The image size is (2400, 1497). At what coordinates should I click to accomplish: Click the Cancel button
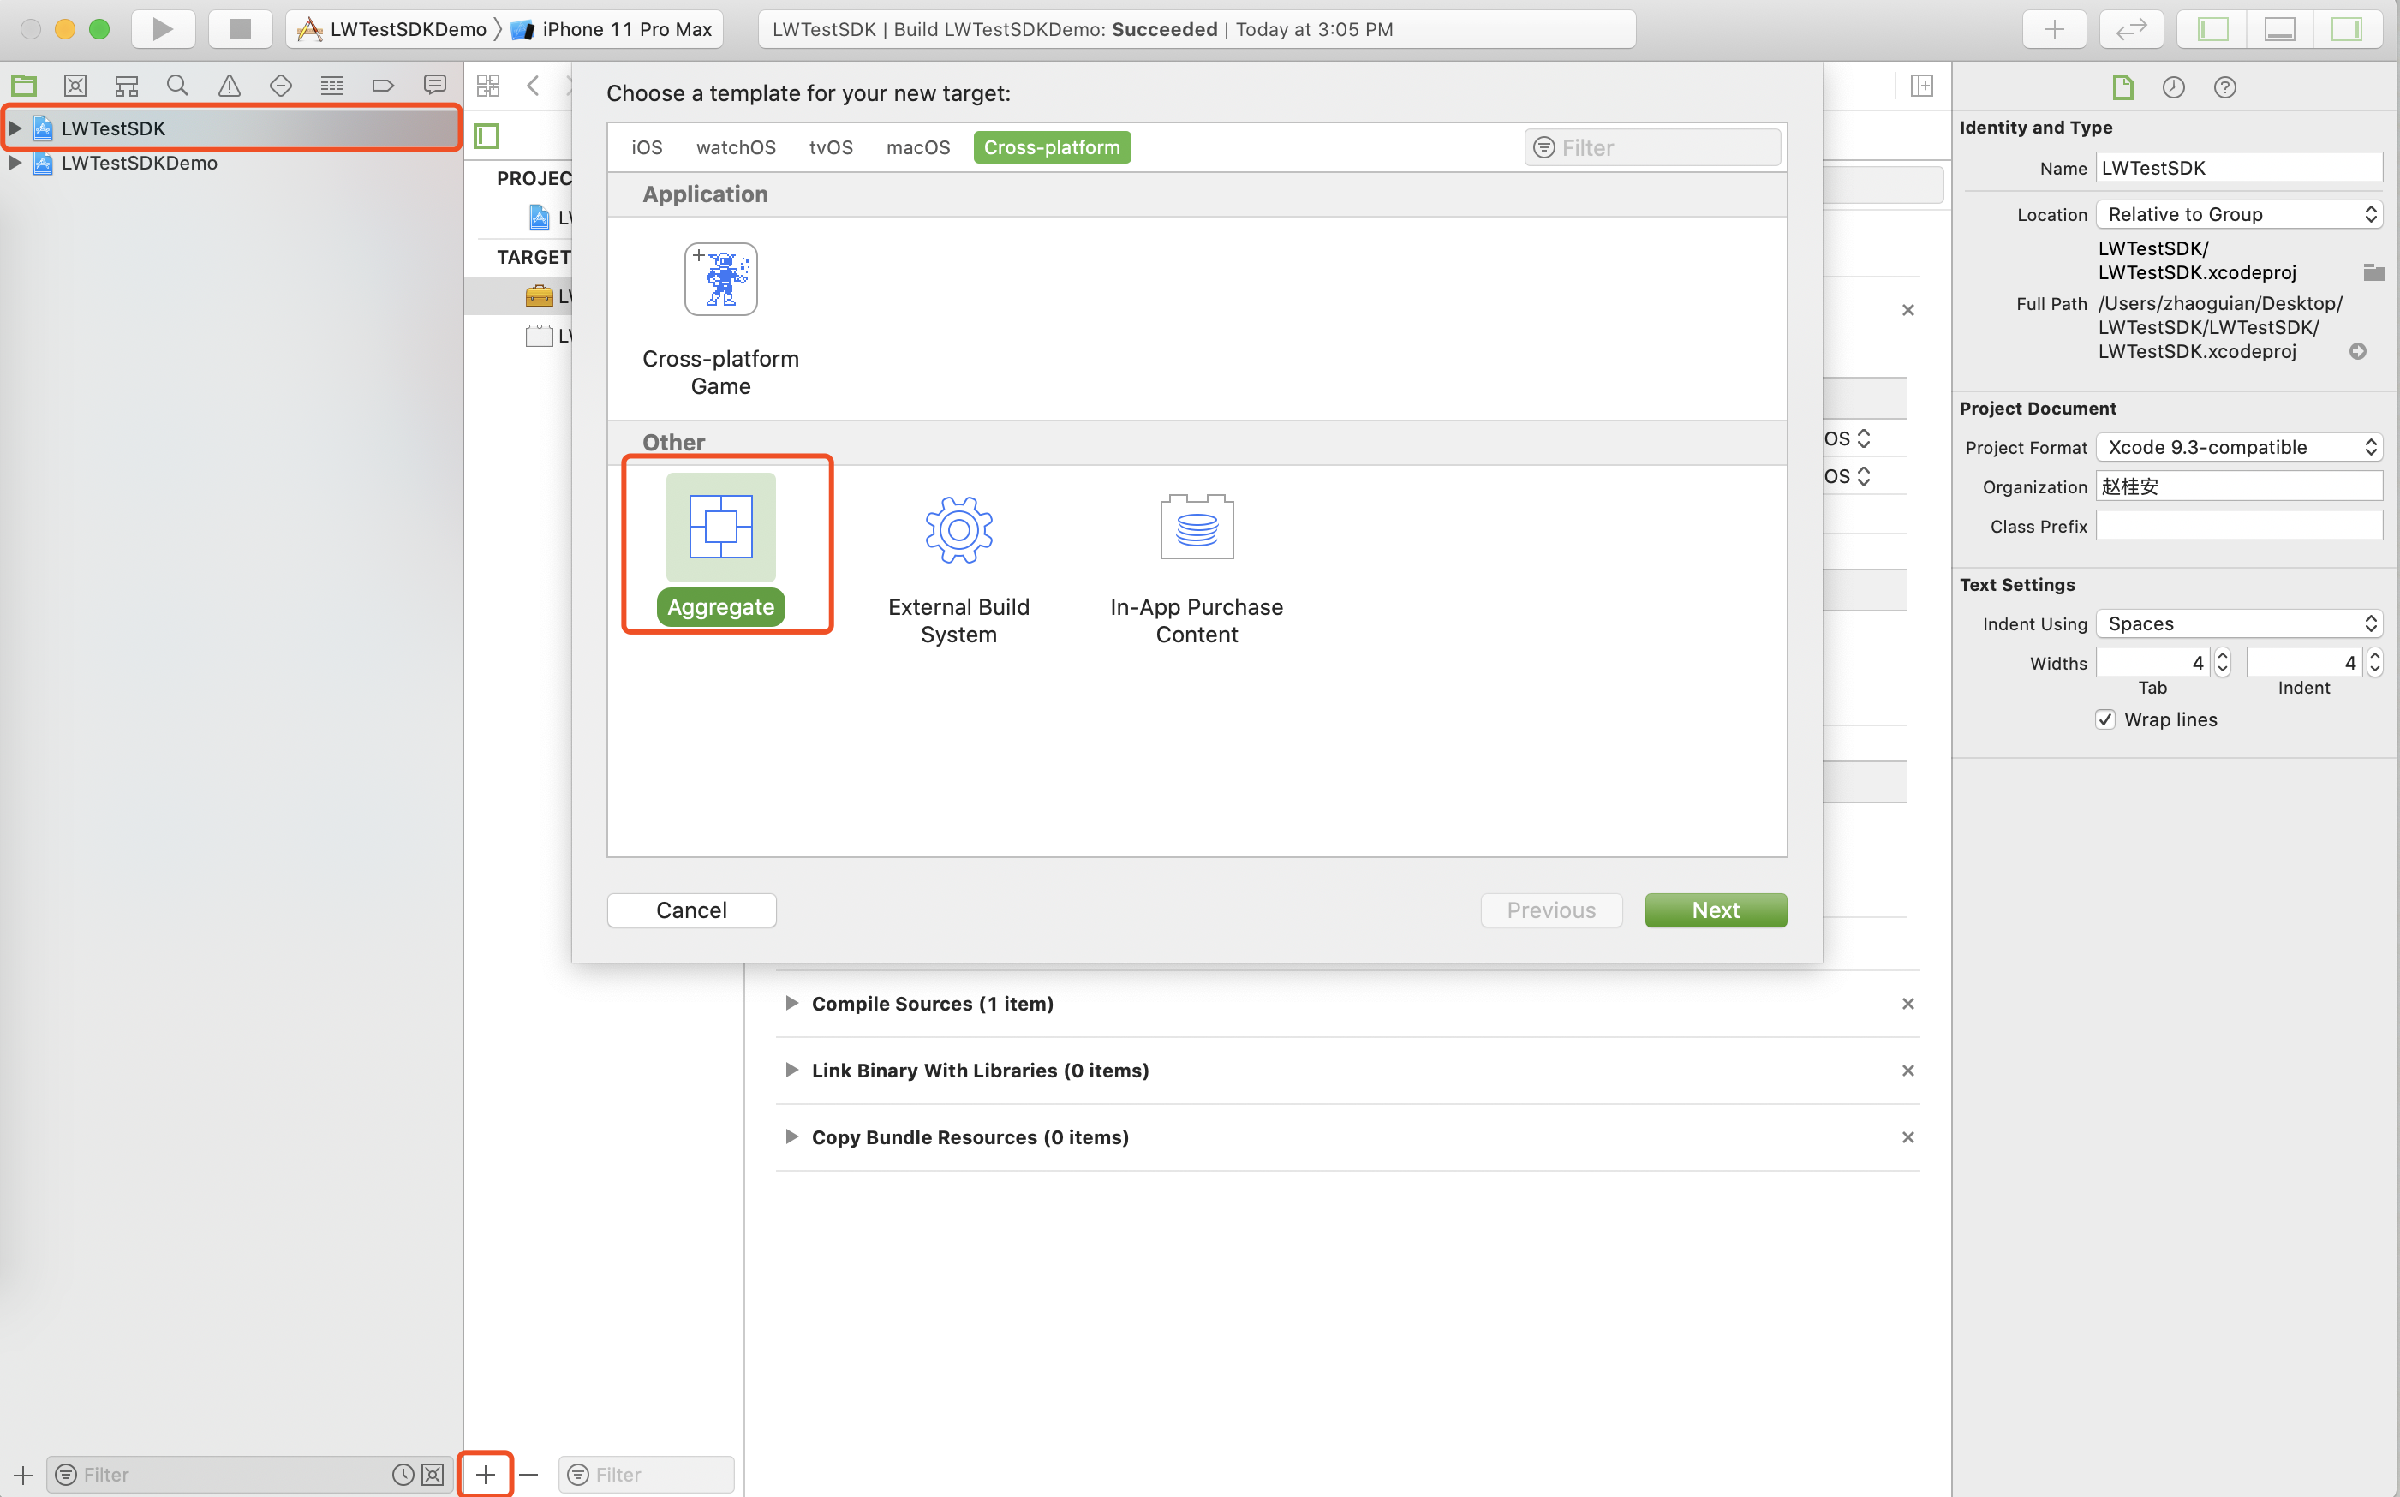pos(691,910)
